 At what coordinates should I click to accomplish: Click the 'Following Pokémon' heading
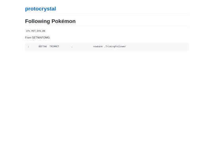(50, 21)
